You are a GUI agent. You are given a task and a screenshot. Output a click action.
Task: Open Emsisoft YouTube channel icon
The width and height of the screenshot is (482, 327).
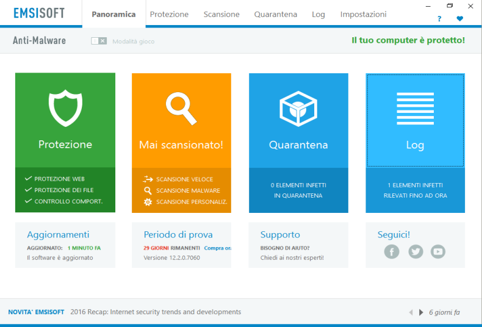coord(438,252)
